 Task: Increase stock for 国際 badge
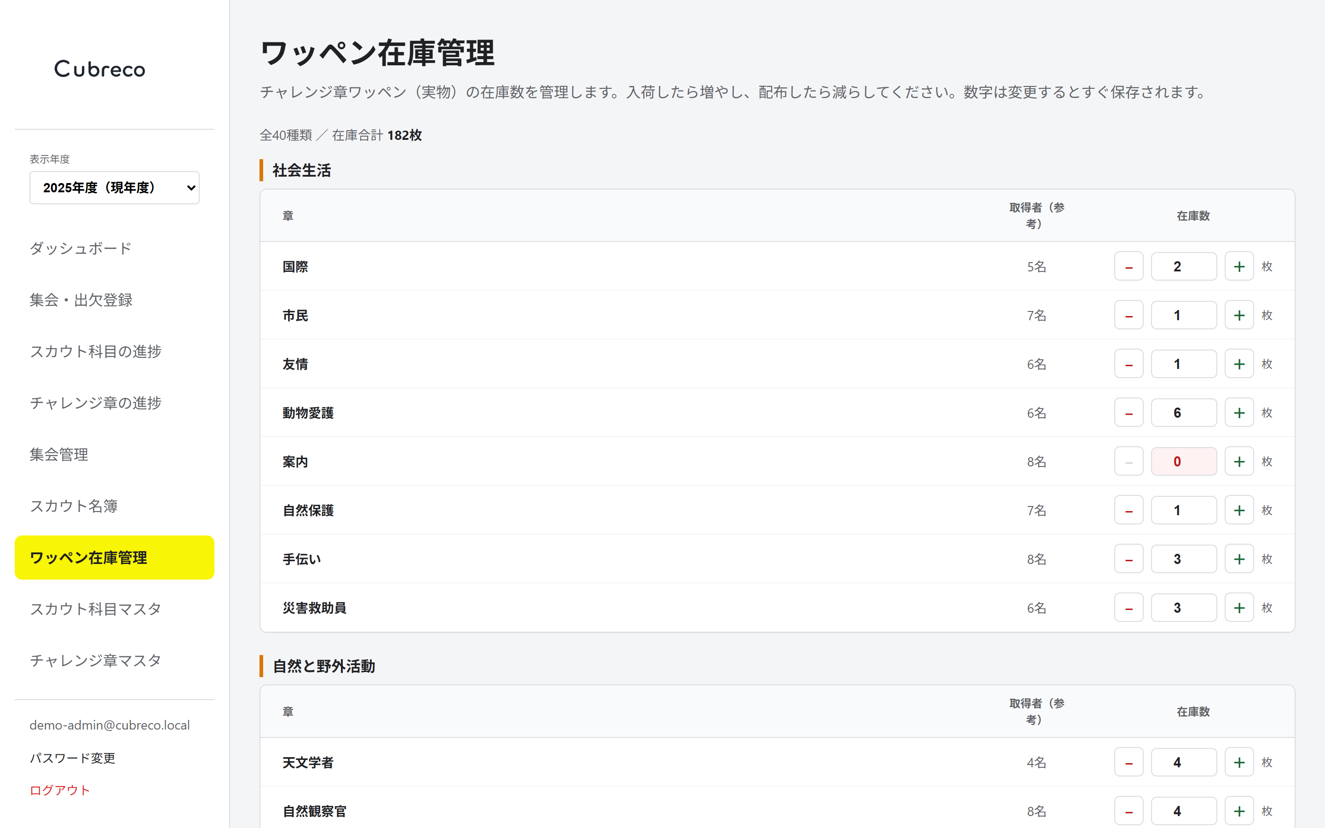[x=1239, y=266]
